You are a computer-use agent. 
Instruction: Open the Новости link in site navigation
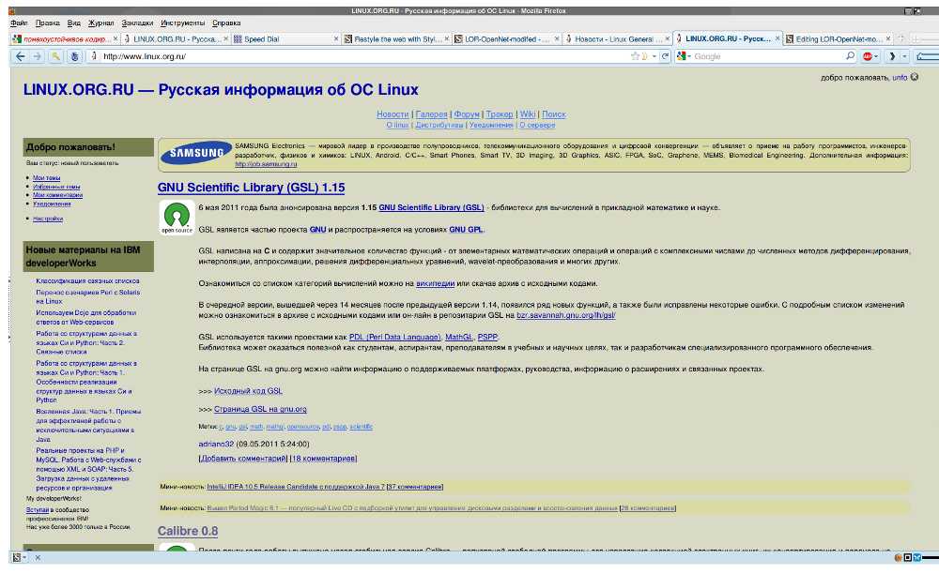[x=393, y=114]
